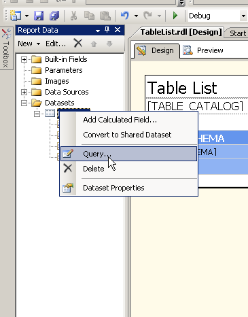248x317 pixels.
Task: Switch to the Preview tab
Action: 203,50
